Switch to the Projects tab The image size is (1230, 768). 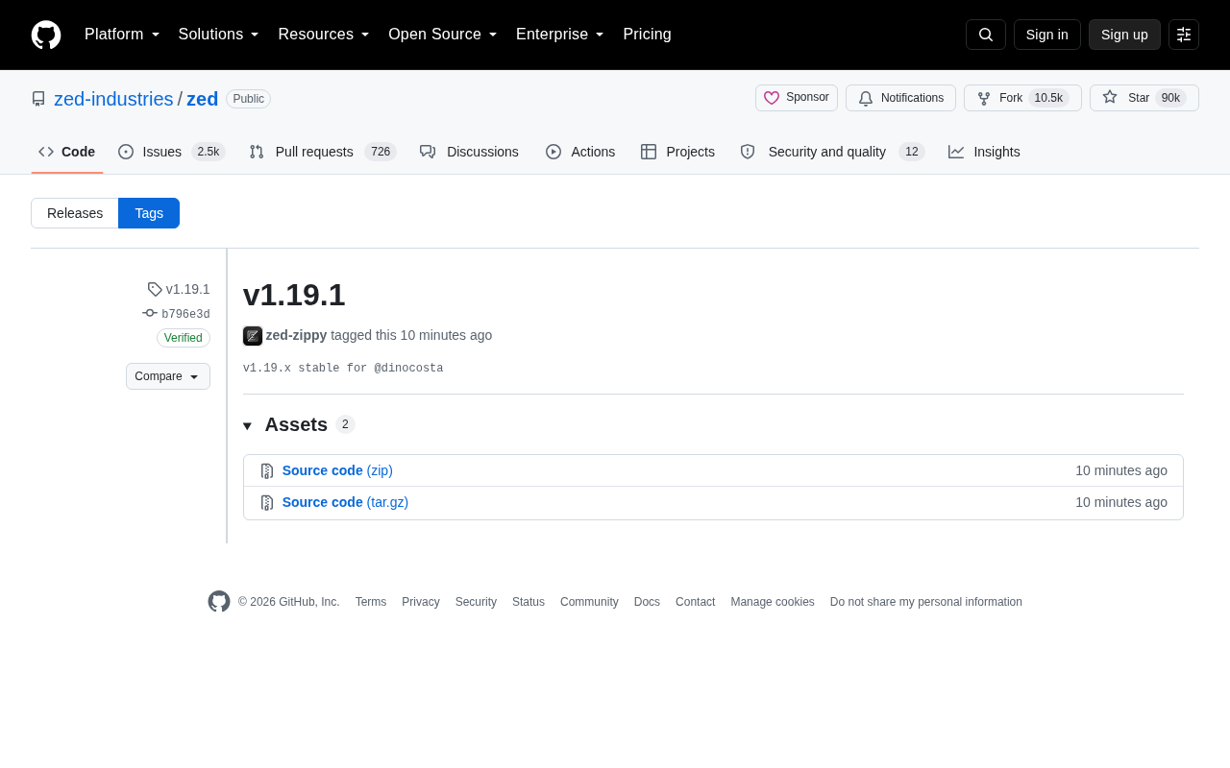click(677, 152)
